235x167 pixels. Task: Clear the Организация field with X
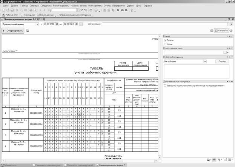tap(232, 24)
